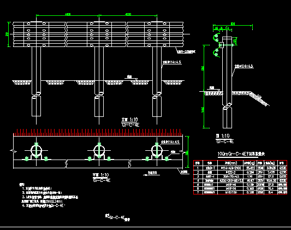Click note line numbered "1." in the notes block
Viewport: 291px width, 230px height.
[x=37, y=188]
